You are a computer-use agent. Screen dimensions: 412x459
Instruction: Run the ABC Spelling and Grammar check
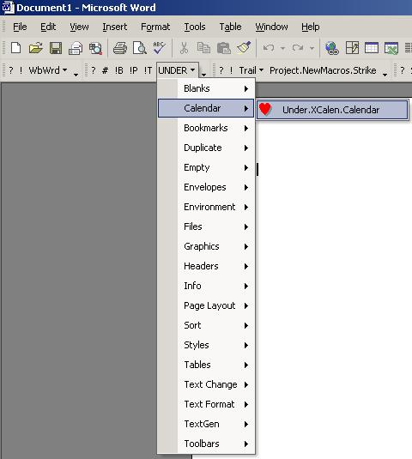point(159,48)
